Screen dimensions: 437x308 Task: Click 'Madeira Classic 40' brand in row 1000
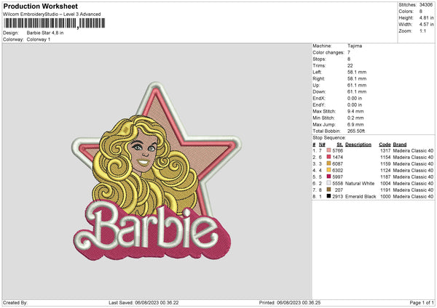[413, 197]
